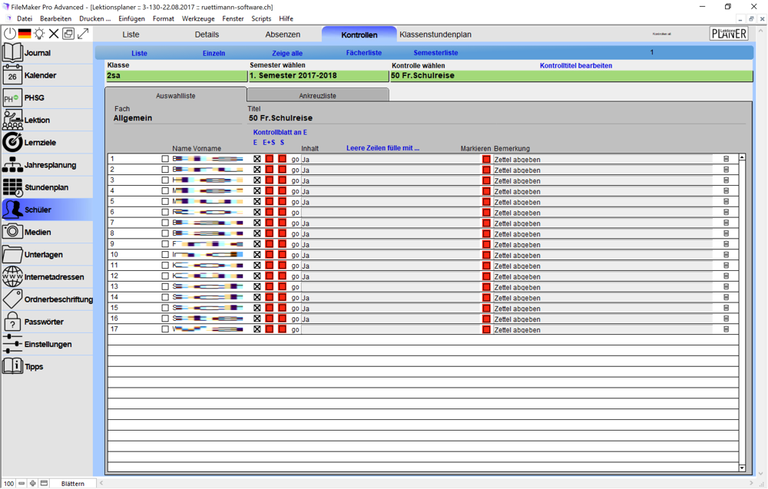This screenshot has width=768, height=489.
Task: Open Jahresplanung in the sidebar
Action: (47, 164)
